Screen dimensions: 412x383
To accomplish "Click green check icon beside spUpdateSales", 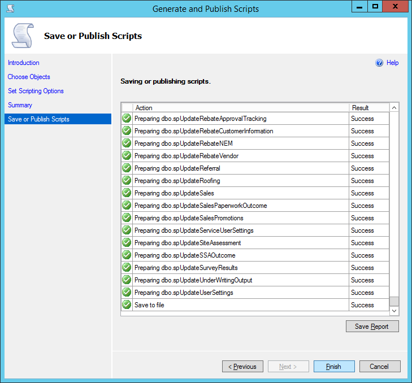I will (127, 193).
